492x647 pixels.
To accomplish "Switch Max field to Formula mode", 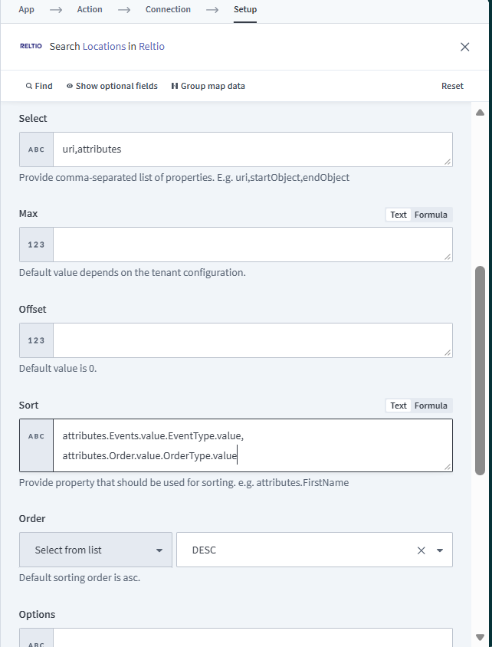I will click(431, 215).
